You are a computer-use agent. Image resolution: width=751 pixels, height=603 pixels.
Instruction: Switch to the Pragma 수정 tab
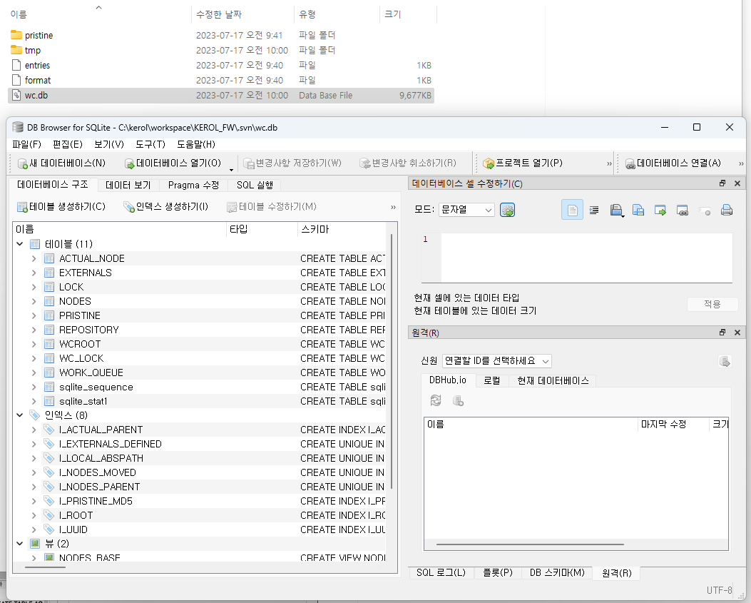tap(193, 185)
